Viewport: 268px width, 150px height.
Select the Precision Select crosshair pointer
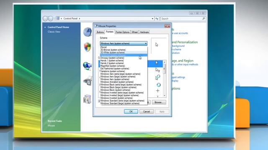157,91
